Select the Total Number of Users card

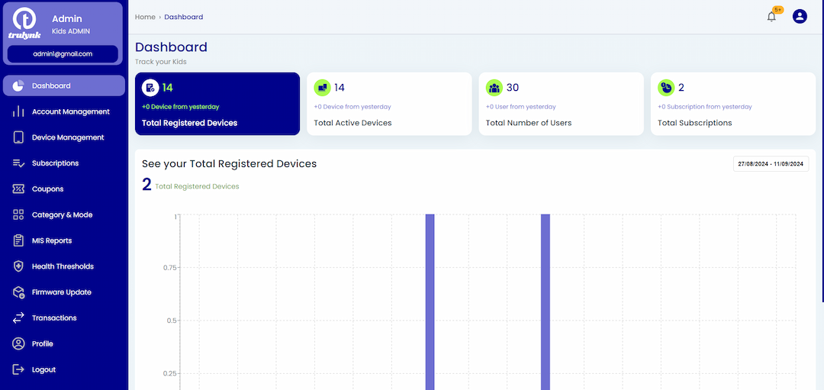pyautogui.click(x=561, y=104)
